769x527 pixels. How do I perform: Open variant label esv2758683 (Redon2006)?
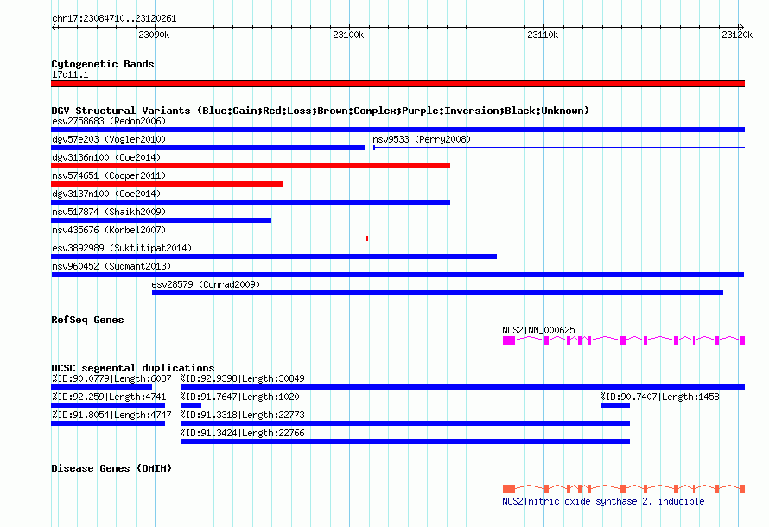pos(109,121)
